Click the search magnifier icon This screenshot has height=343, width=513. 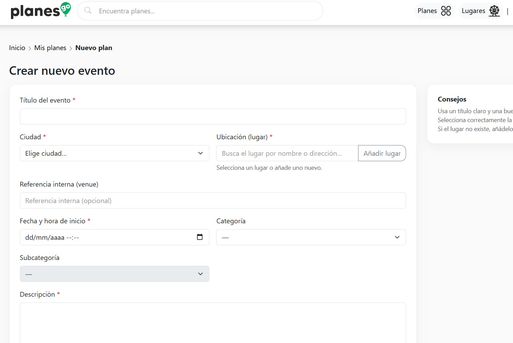pyautogui.click(x=88, y=11)
